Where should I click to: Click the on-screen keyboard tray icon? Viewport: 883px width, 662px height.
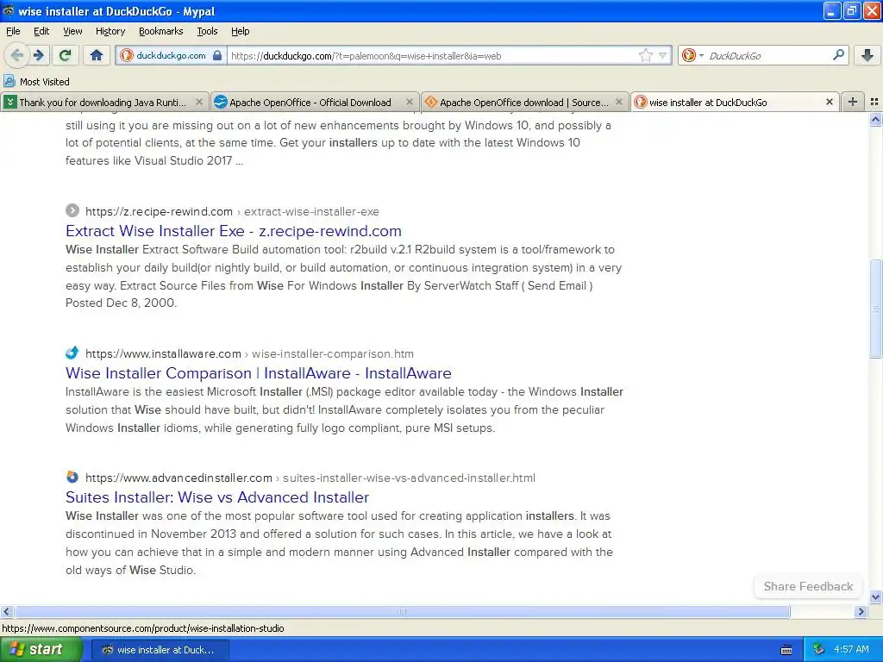786,650
